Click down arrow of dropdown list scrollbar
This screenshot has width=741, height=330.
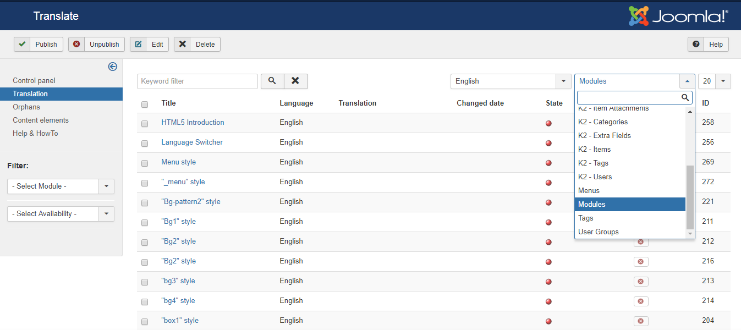(690, 234)
